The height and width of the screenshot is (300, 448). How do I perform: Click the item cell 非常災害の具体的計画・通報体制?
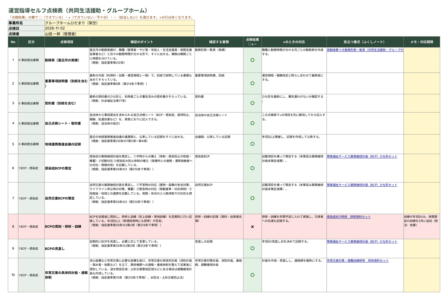(66, 275)
